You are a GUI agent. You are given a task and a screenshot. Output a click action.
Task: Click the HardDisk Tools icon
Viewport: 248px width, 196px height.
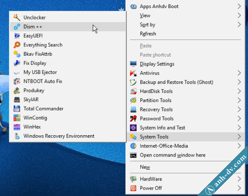tap(133, 91)
